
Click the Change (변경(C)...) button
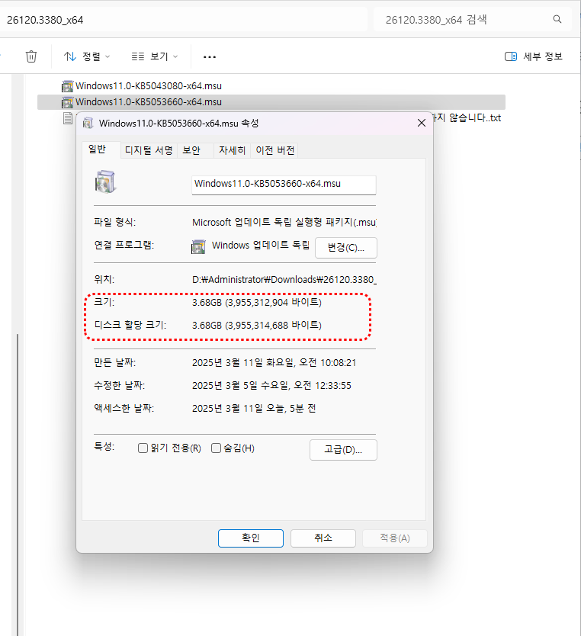[346, 247]
